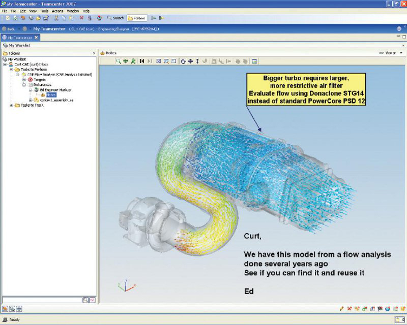Screen dimensions: 407x325
Task: Go to first frame in viewer toolbar
Action: point(142,61)
